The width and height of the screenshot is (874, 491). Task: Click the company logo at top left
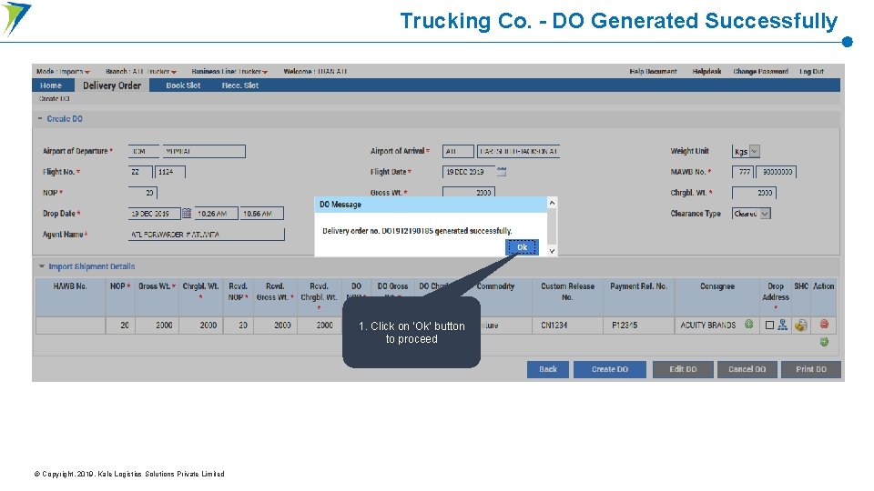(x=16, y=18)
